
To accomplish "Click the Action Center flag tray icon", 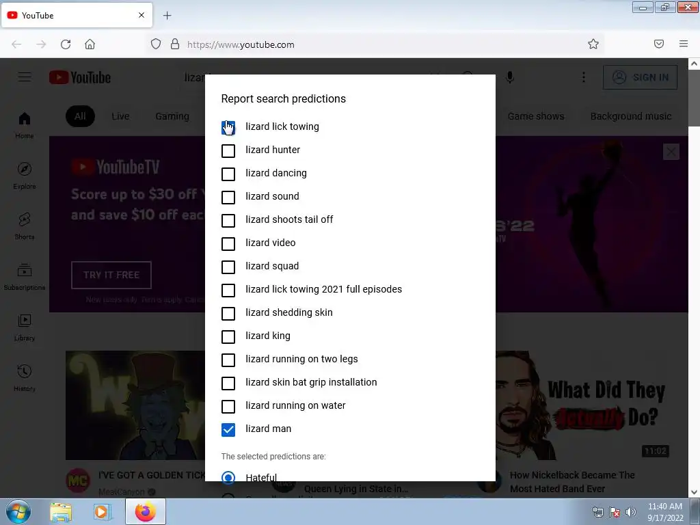I will 615,512.
